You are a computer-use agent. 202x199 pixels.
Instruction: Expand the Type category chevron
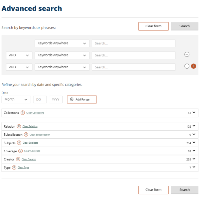pos(194,167)
